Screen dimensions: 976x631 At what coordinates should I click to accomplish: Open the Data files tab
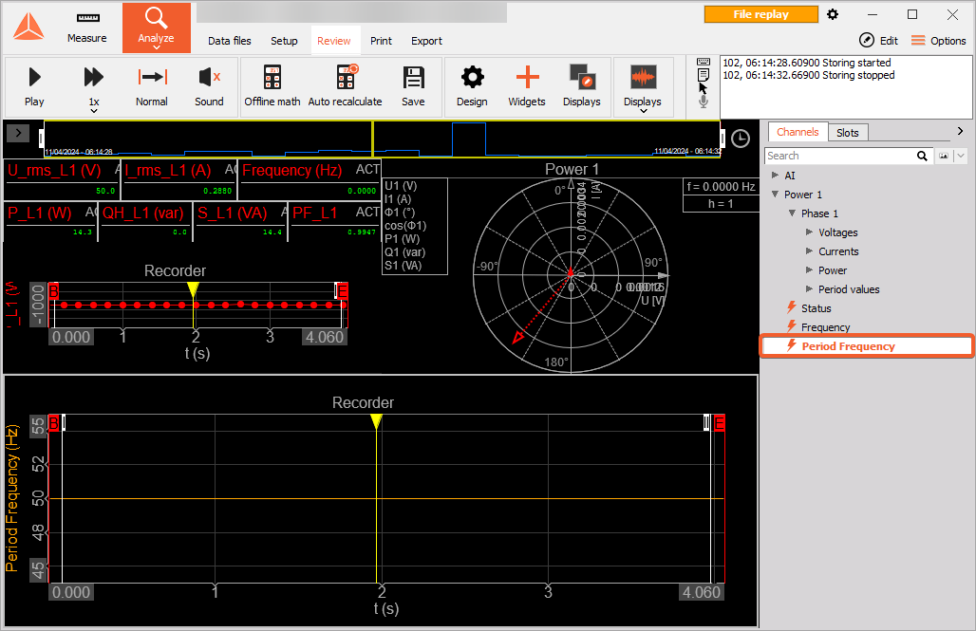pos(230,41)
